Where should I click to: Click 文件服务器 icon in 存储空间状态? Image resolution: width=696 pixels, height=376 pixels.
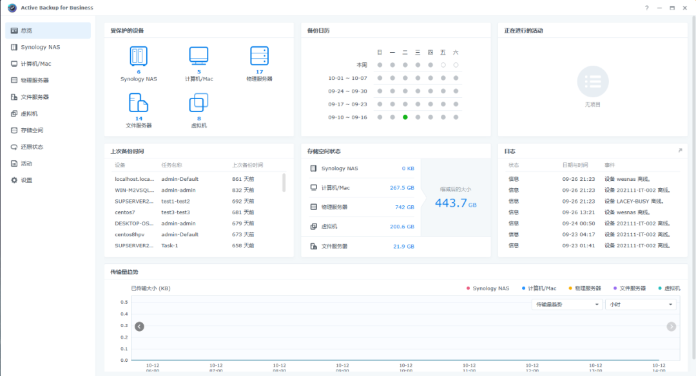[x=313, y=246]
